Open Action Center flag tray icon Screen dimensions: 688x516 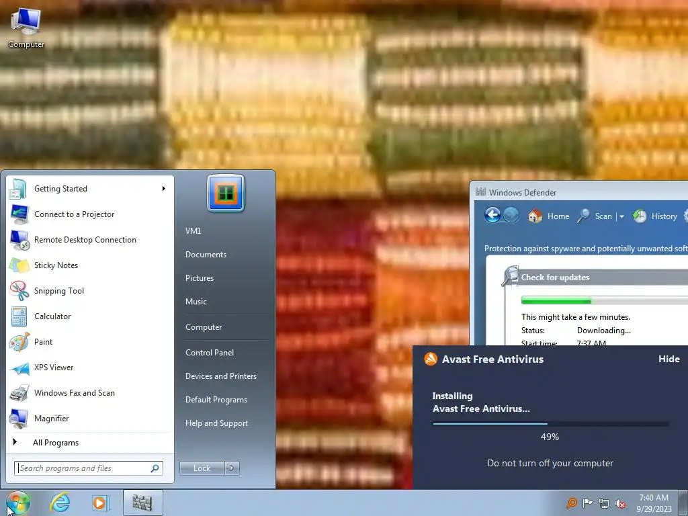pos(587,503)
